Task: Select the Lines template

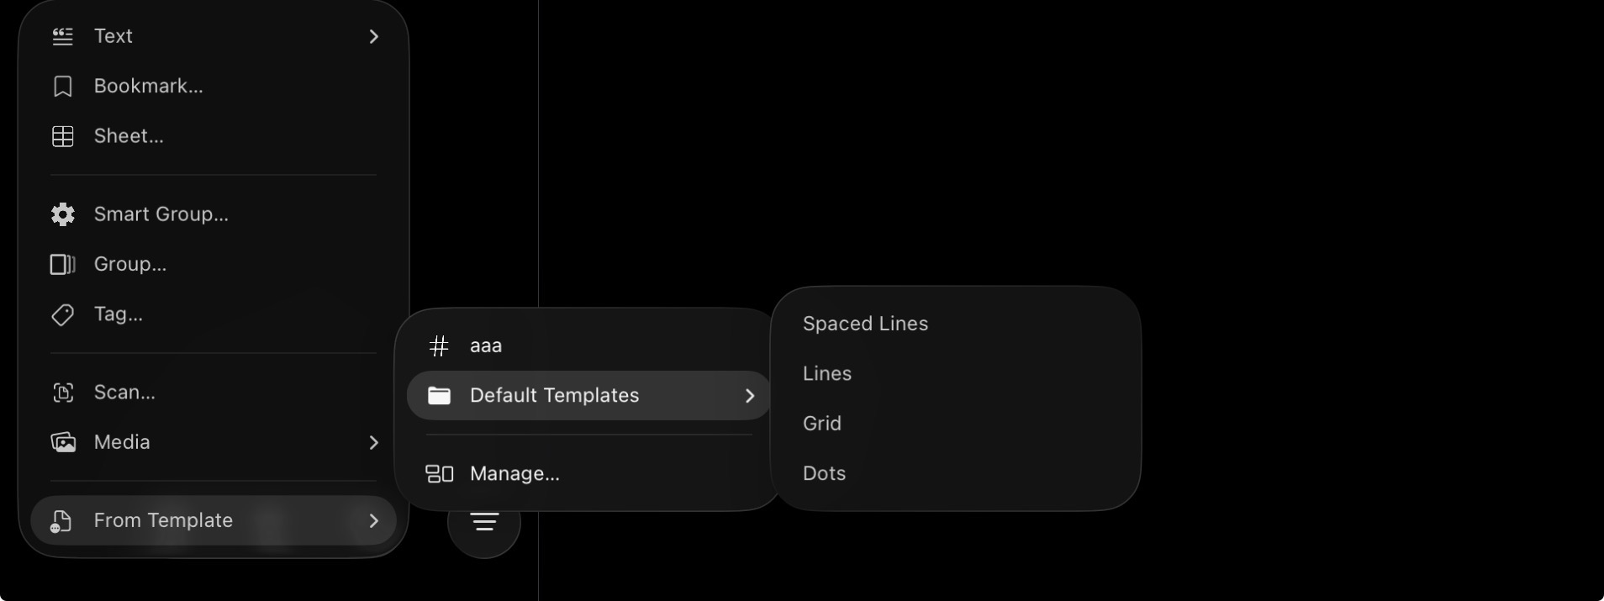Action: (x=827, y=373)
